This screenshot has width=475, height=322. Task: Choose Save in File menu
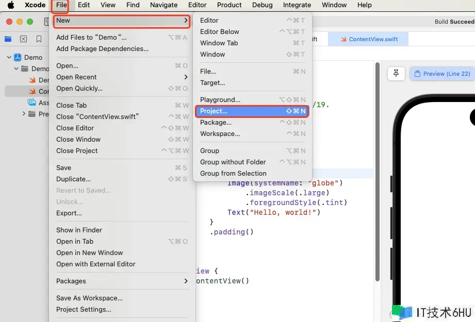click(x=122, y=167)
